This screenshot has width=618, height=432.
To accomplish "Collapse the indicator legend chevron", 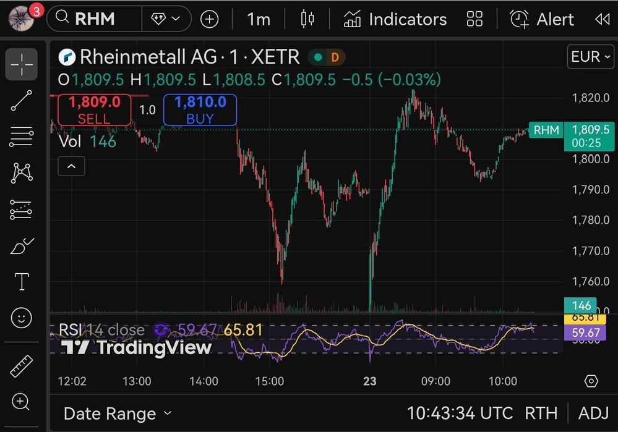I will pos(71,166).
